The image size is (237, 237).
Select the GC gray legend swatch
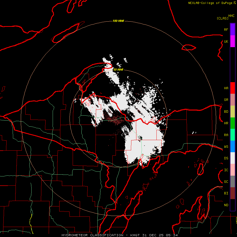click(233, 181)
